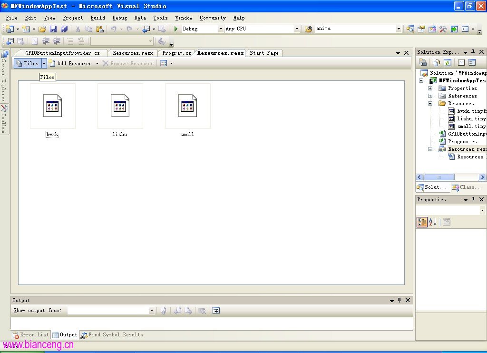Switch to the Error List tab
This screenshot has height=353, width=487.
[x=31, y=334]
